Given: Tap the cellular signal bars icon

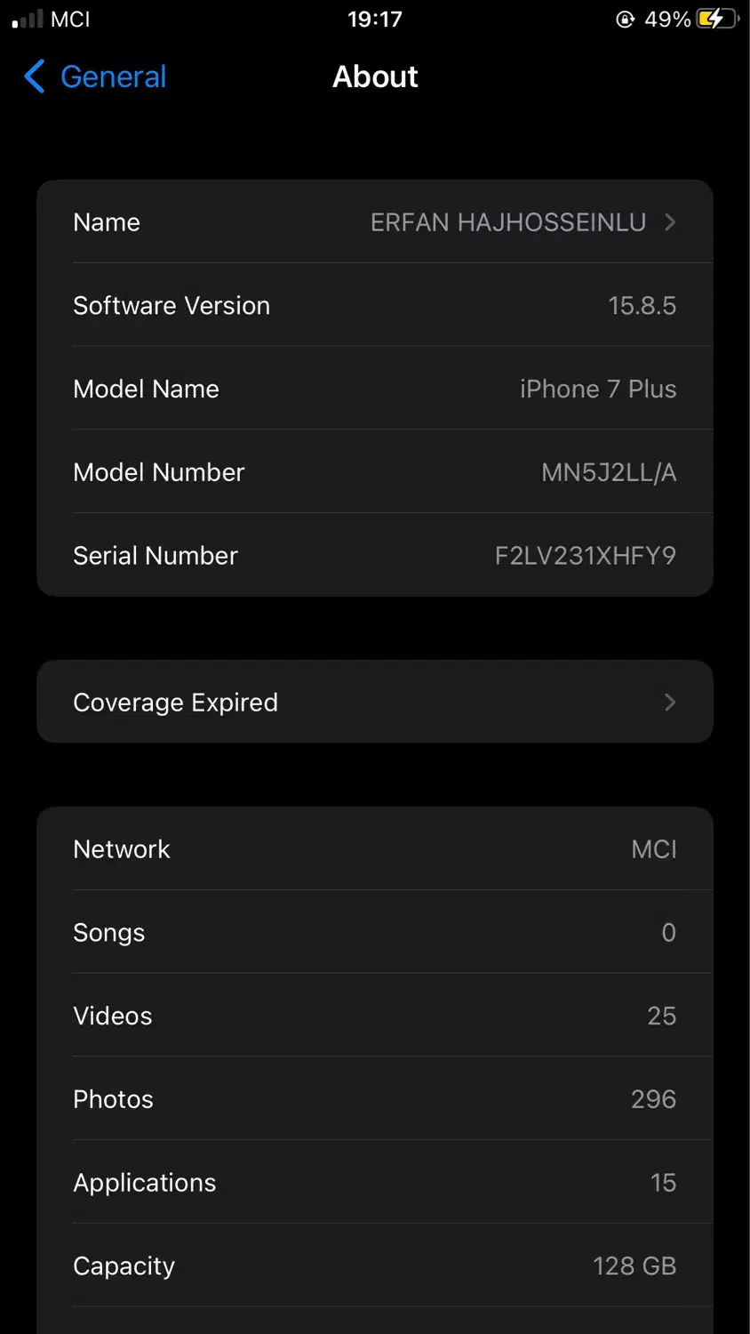Looking at the screenshot, I should click(28, 19).
